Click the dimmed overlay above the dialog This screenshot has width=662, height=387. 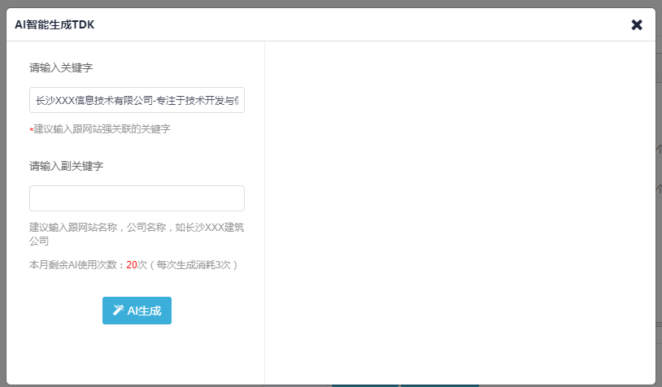point(331,3)
